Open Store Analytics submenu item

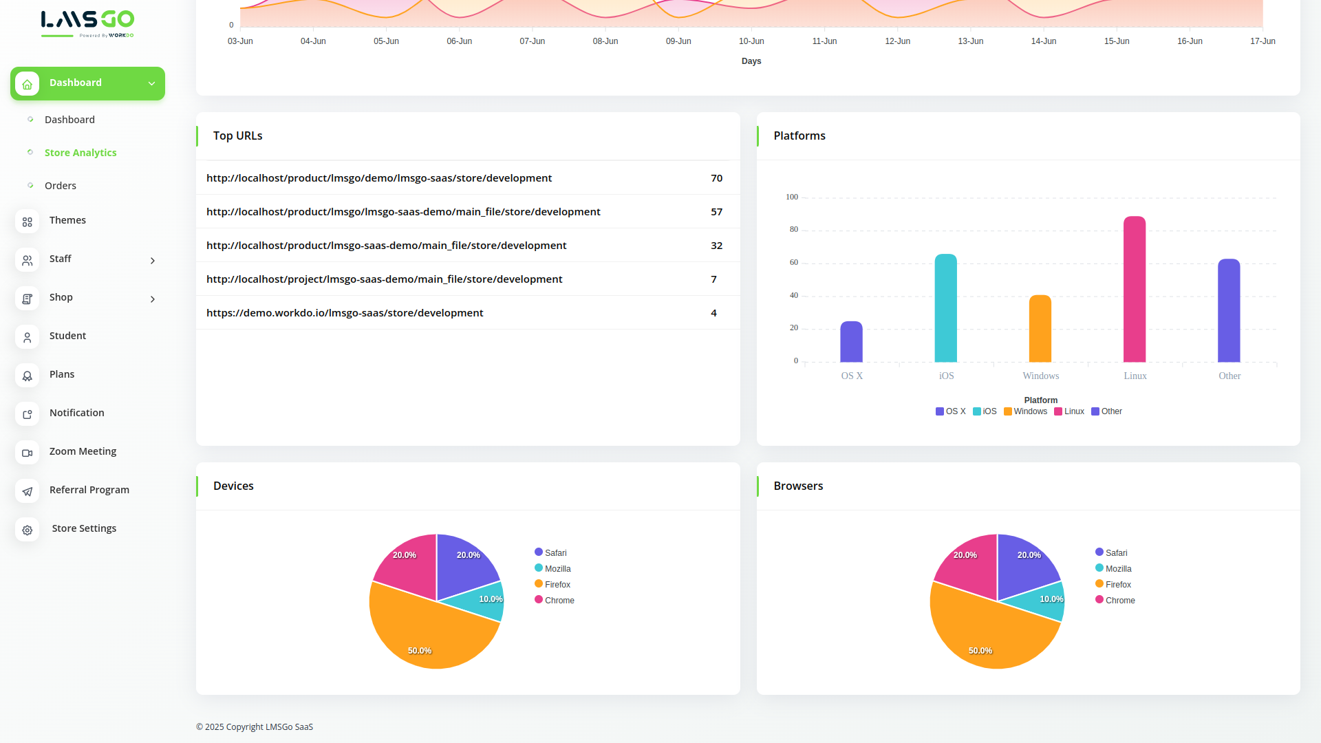(x=80, y=153)
